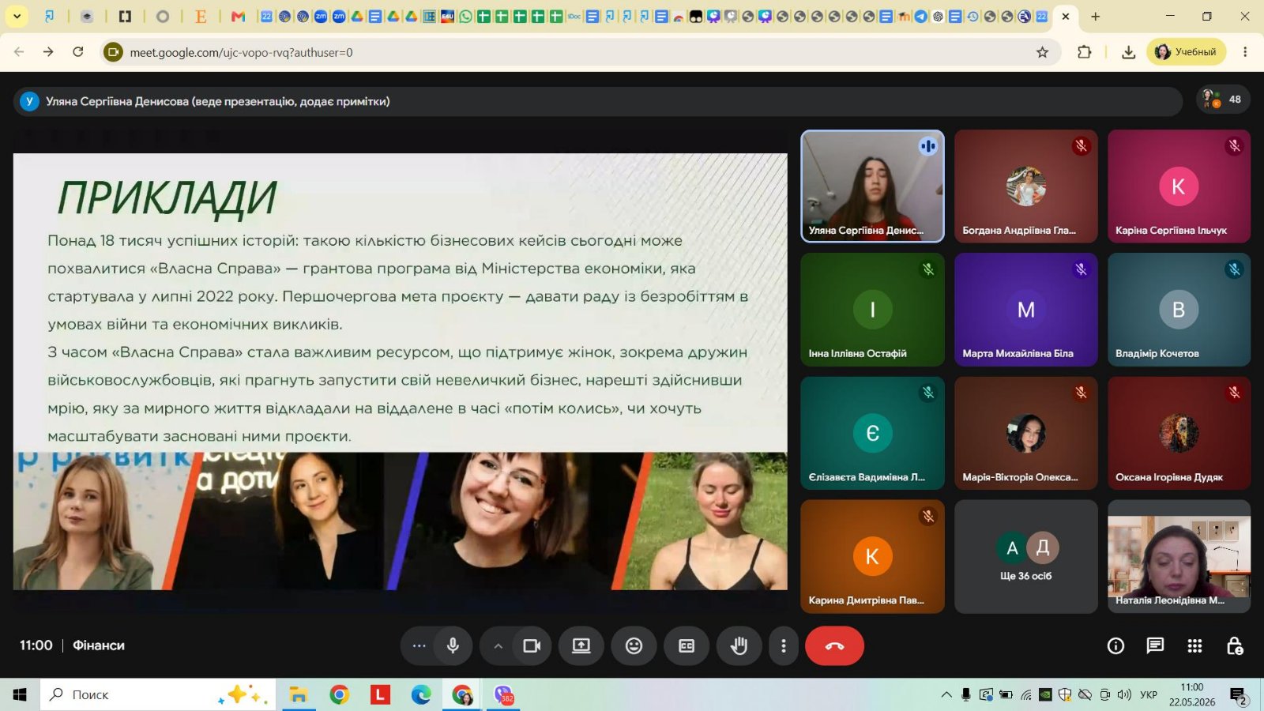Open File Explorer from taskbar
The image size is (1264, 711).
click(298, 694)
